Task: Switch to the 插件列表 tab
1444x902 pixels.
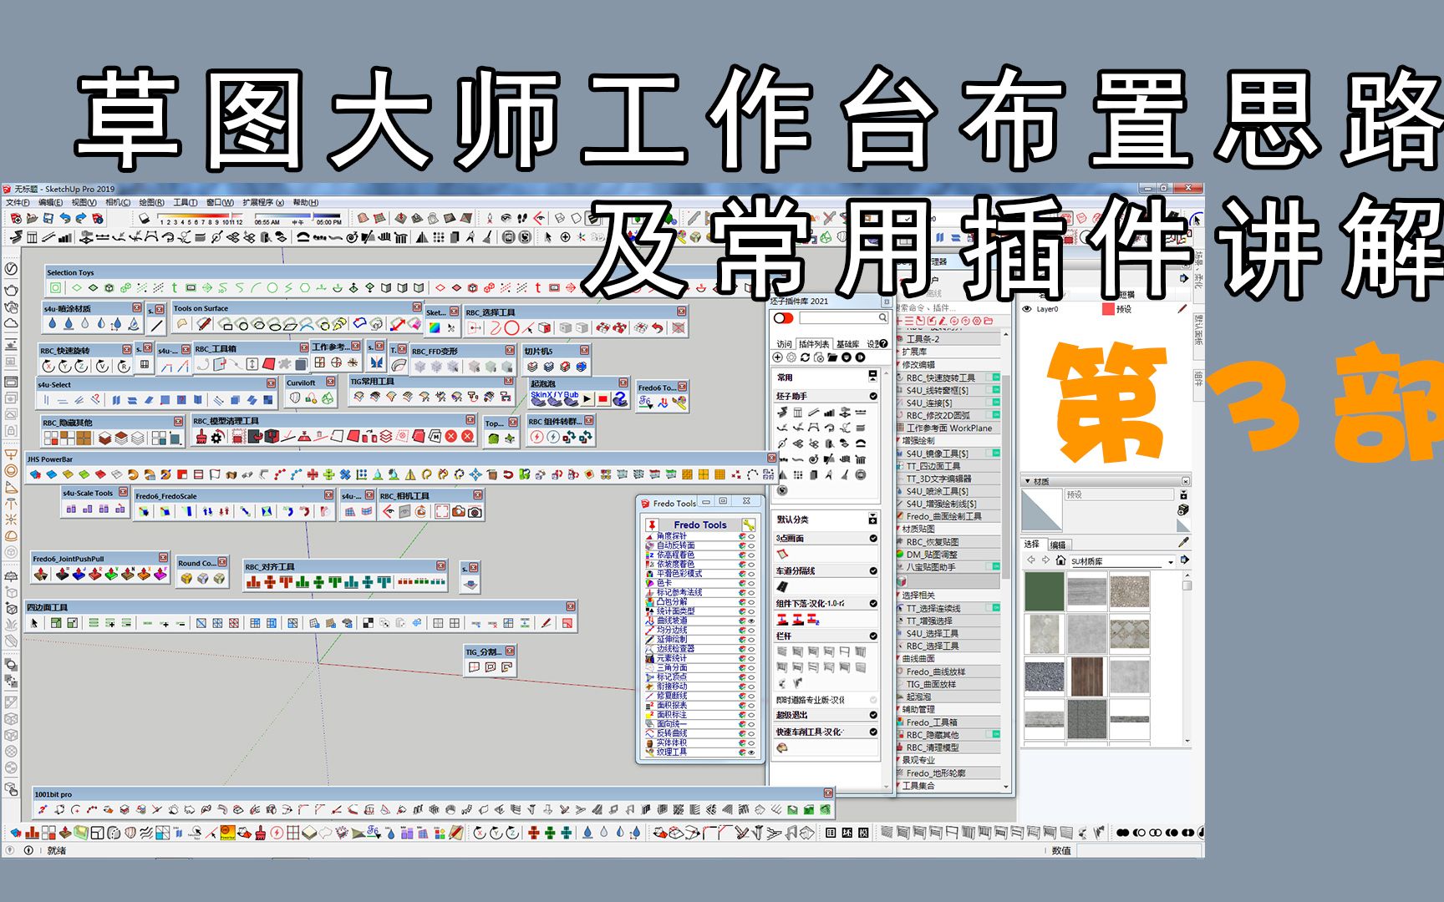Action: click(x=814, y=344)
